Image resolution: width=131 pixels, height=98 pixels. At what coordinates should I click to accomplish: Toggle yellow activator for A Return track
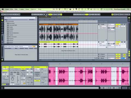pyautogui.click(x=118, y=54)
